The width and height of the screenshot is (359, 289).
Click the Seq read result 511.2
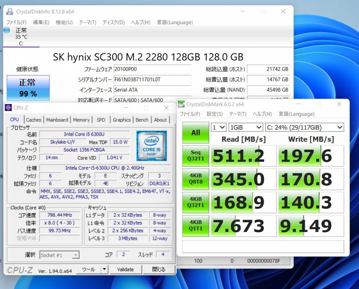(244, 156)
